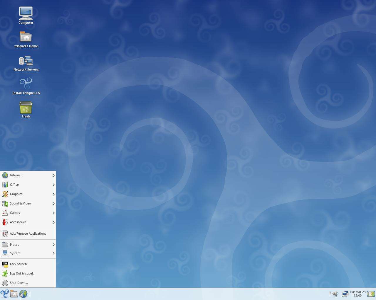Image resolution: width=376 pixels, height=300 pixels.
Task: Click the monitor icon next to System
Action: tap(5, 253)
